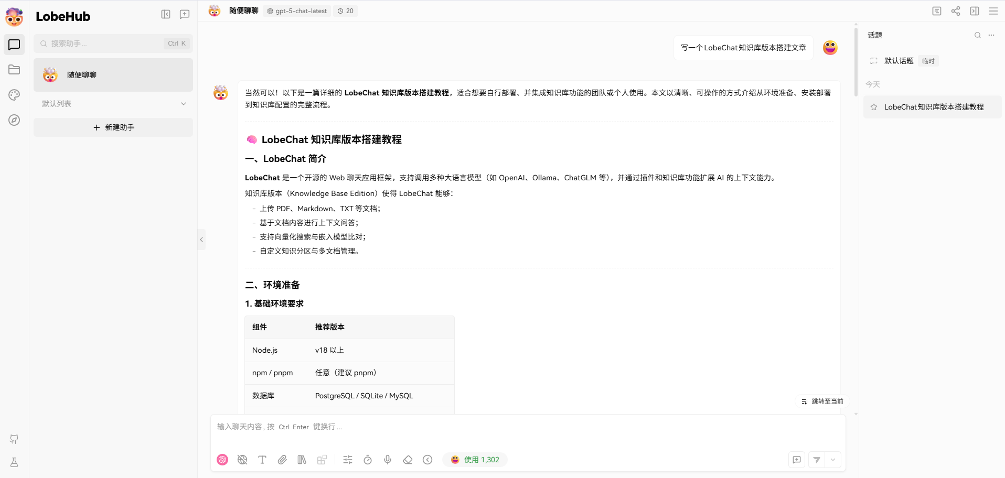1005x478 pixels.
Task: Toggle web search globe icon
Action: [x=242, y=460]
